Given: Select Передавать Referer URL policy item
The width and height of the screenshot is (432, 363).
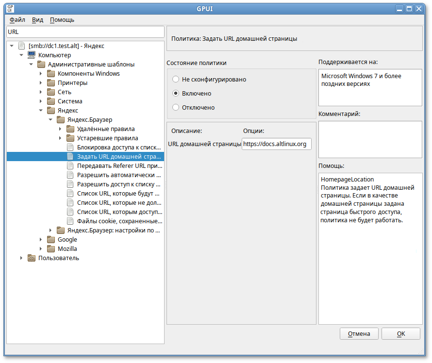Looking at the screenshot, I should (118, 166).
